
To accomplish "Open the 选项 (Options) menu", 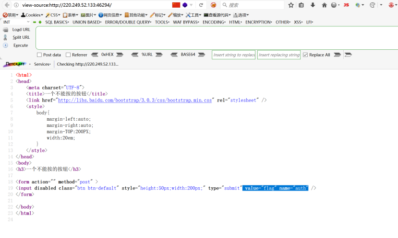I will pyautogui.click(x=241, y=15).
